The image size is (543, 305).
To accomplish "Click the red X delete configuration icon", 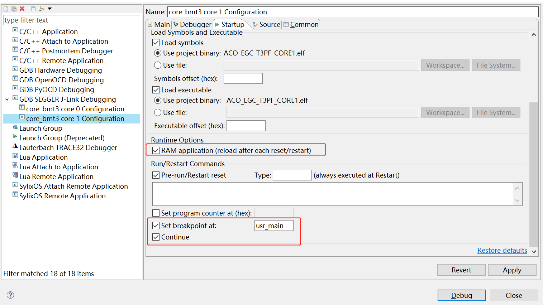I will coord(22,9).
